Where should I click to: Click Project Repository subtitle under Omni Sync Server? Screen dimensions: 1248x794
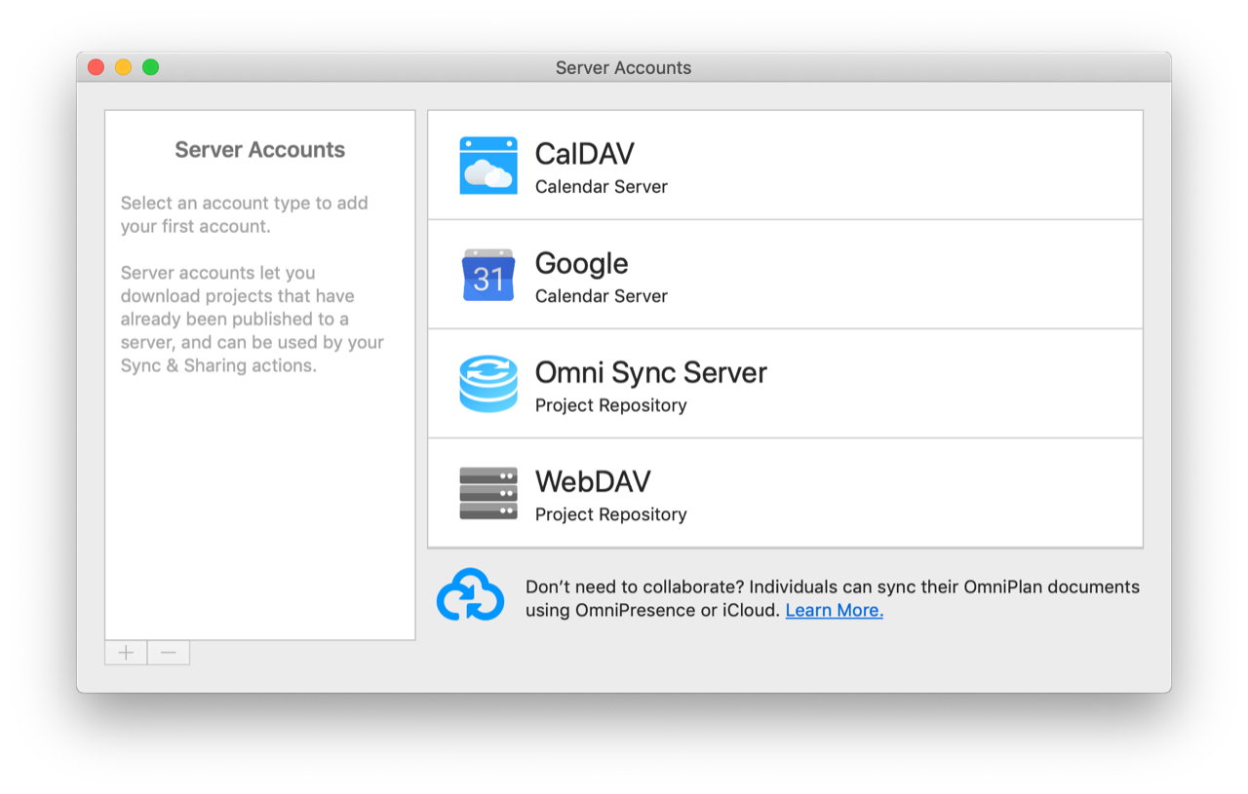[610, 405]
